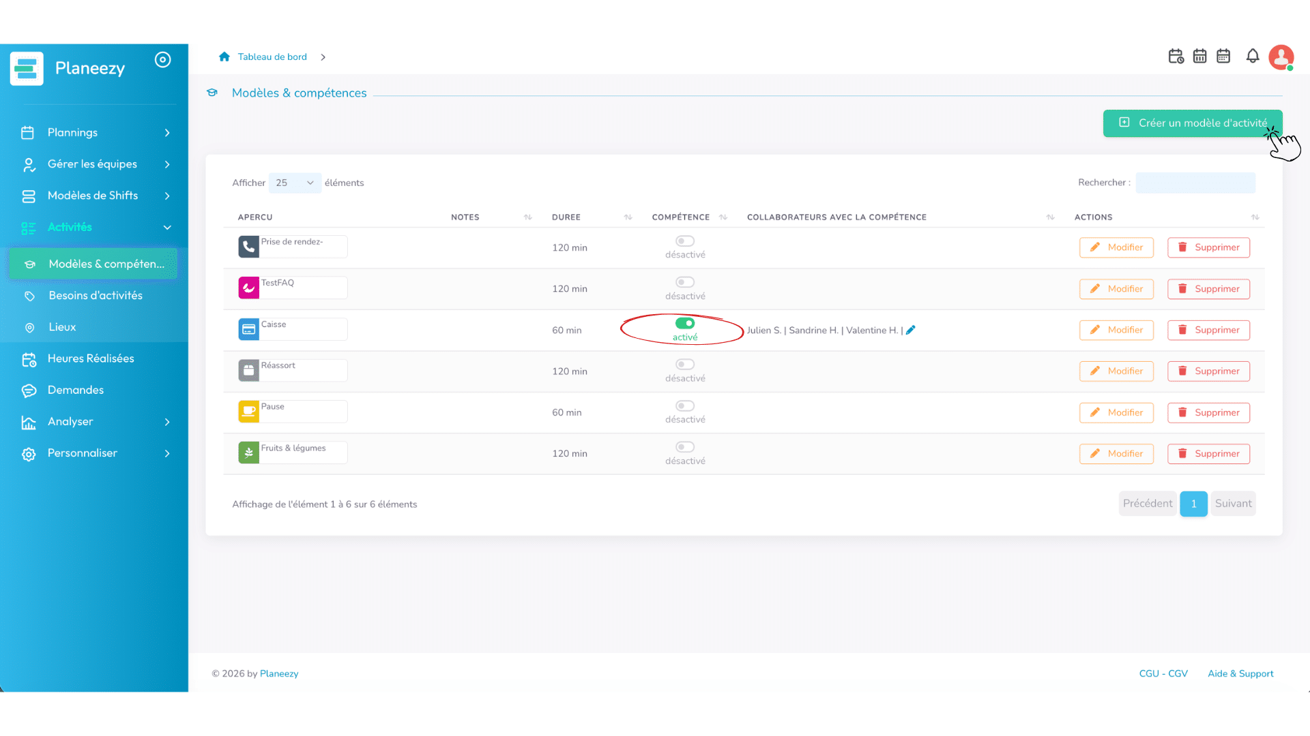Click the pencil icon next to Valentine H.
1310x736 pixels.
(x=910, y=330)
